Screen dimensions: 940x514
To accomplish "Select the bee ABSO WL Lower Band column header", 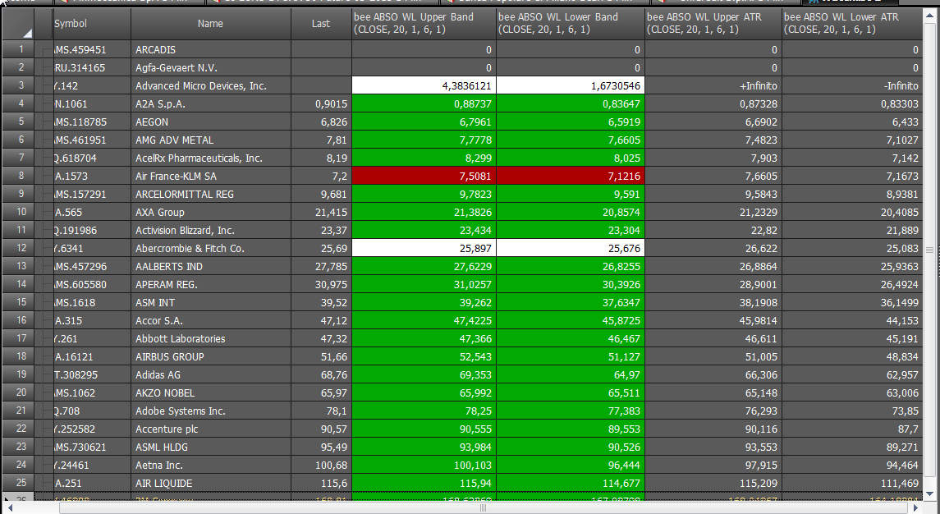I will (x=571, y=24).
